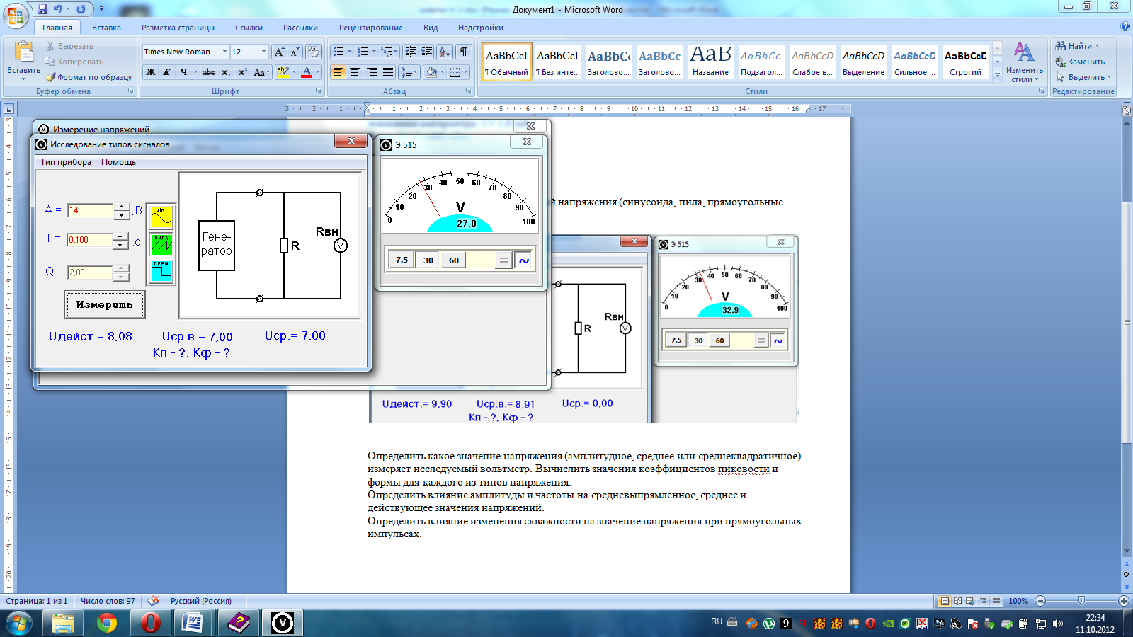Align text left
The width and height of the screenshot is (1133, 637).
click(338, 72)
